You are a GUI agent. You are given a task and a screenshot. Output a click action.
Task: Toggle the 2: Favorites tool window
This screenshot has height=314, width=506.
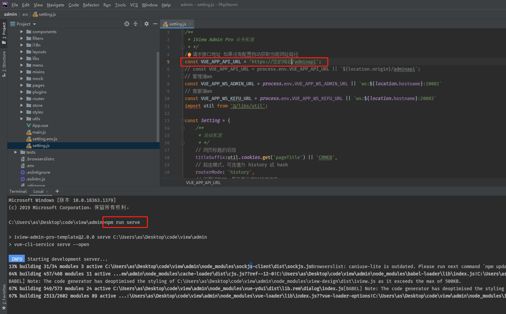[x=4, y=297]
